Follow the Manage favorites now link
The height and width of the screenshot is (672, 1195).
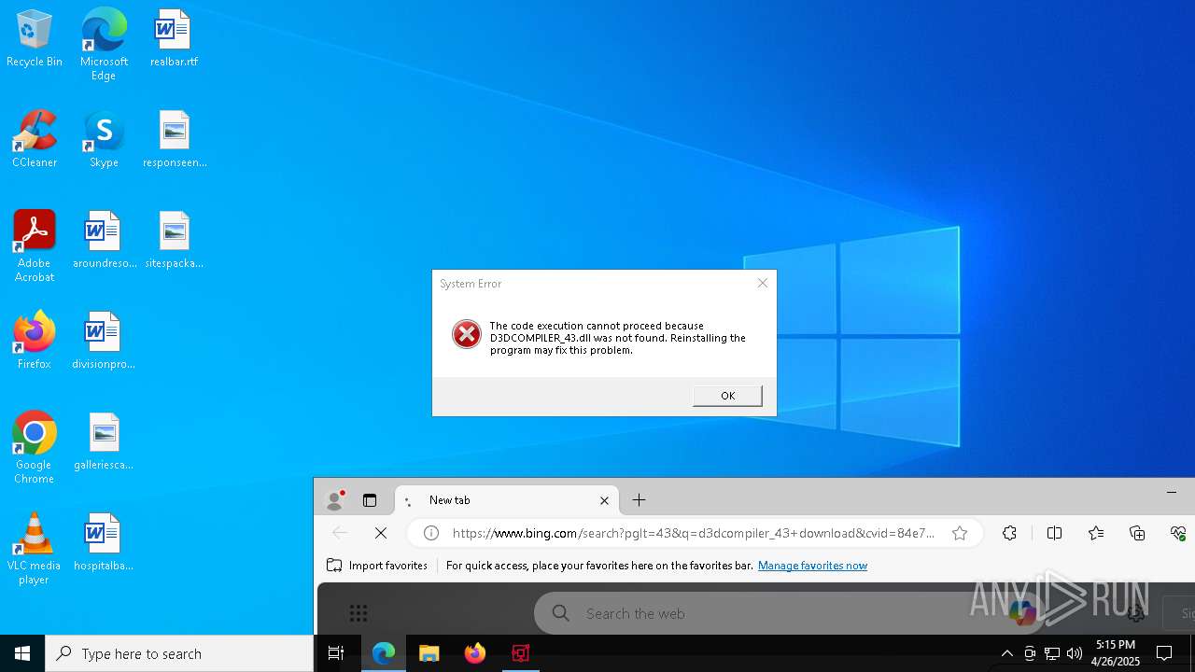(812, 566)
